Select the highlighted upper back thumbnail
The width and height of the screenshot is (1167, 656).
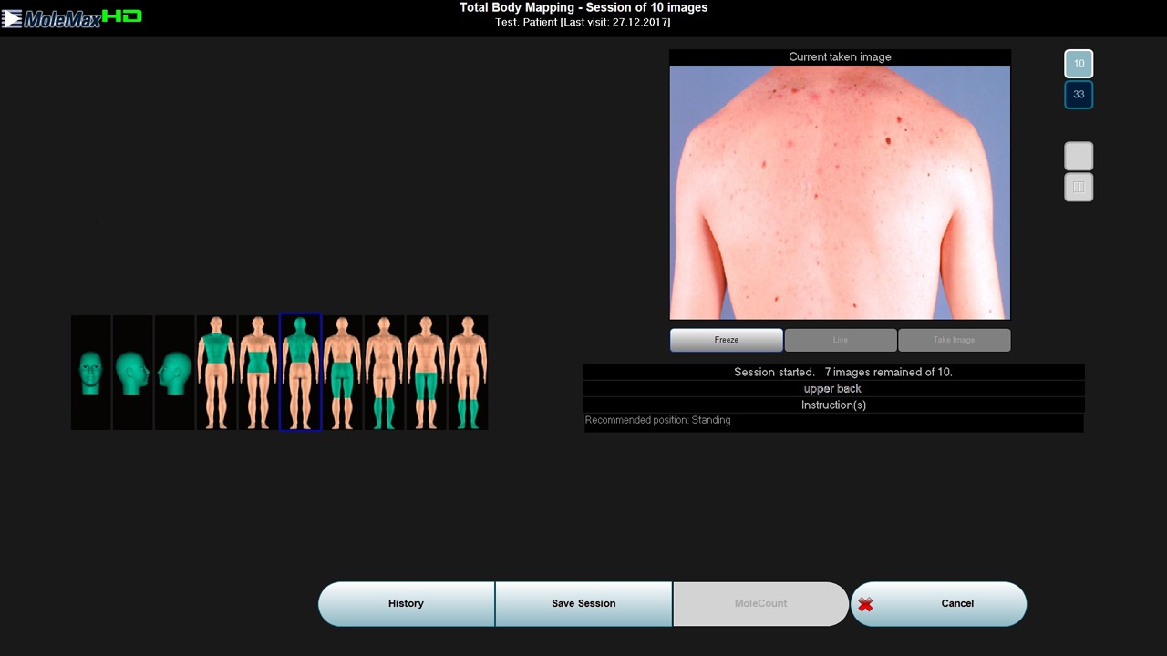click(301, 373)
